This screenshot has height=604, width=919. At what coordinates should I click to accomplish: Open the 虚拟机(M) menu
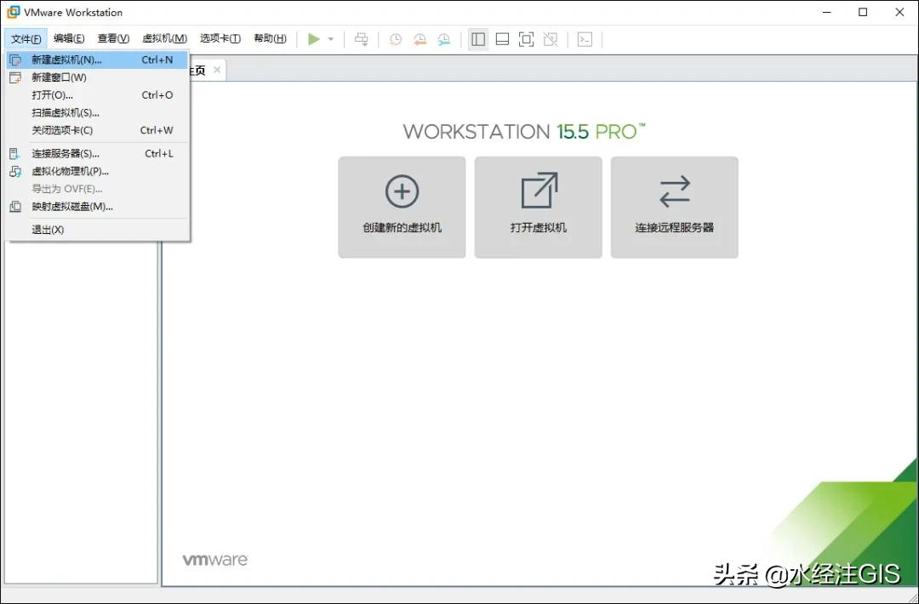[164, 38]
